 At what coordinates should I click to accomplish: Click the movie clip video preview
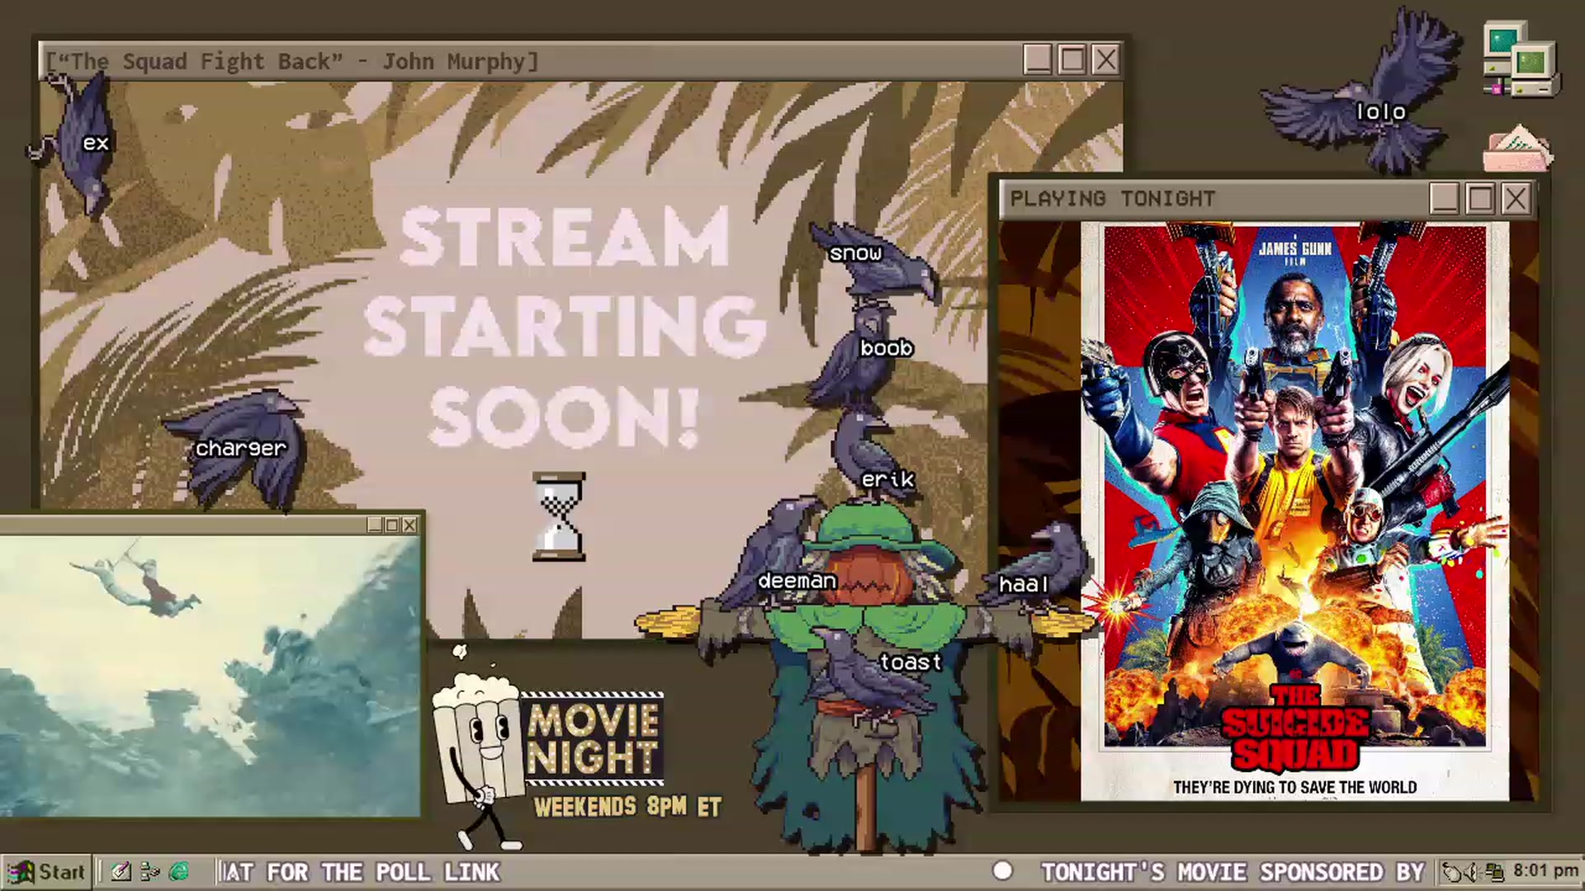pyautogui.click(x=211, y=676)
